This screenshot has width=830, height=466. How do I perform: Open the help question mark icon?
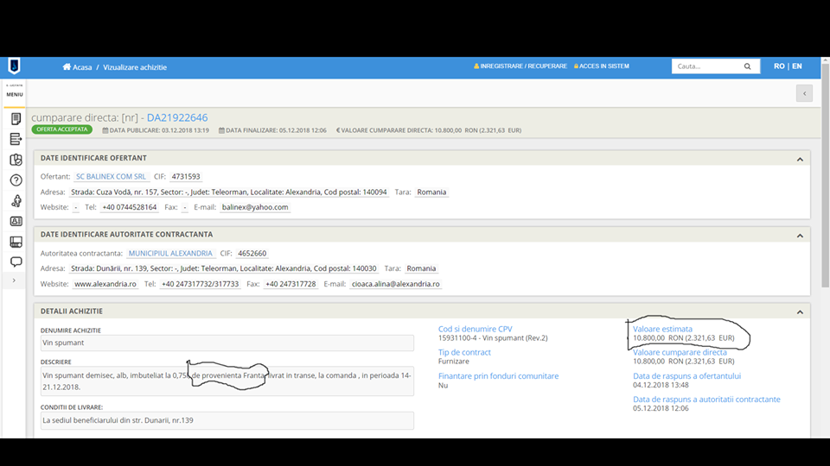16,180
